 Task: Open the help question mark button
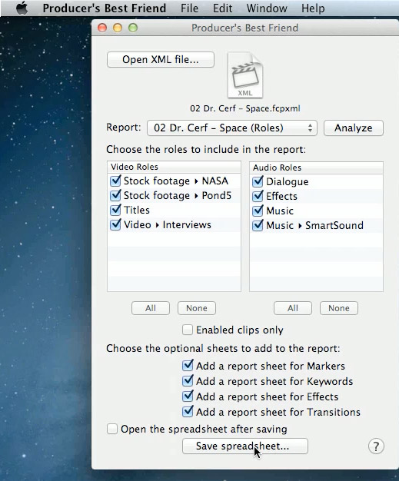[376, 446]
